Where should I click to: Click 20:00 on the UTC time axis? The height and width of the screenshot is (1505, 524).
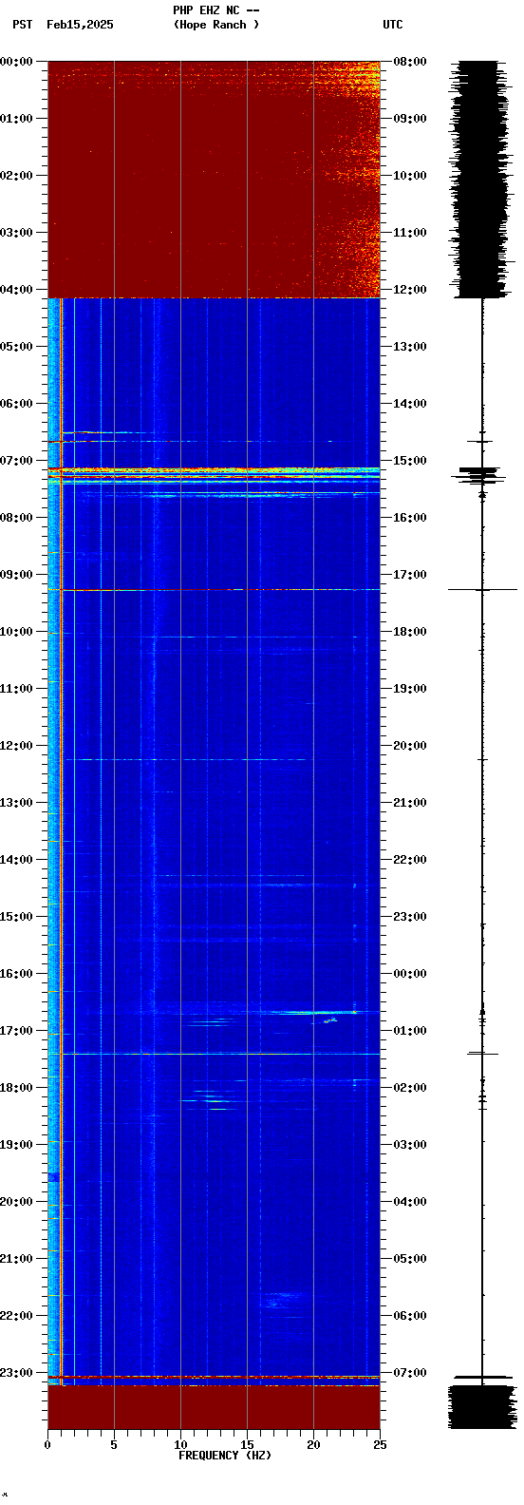(410, 745)
